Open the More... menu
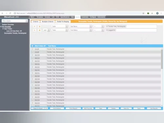Viewport: 164px width, 123px height. click(32, 17)
